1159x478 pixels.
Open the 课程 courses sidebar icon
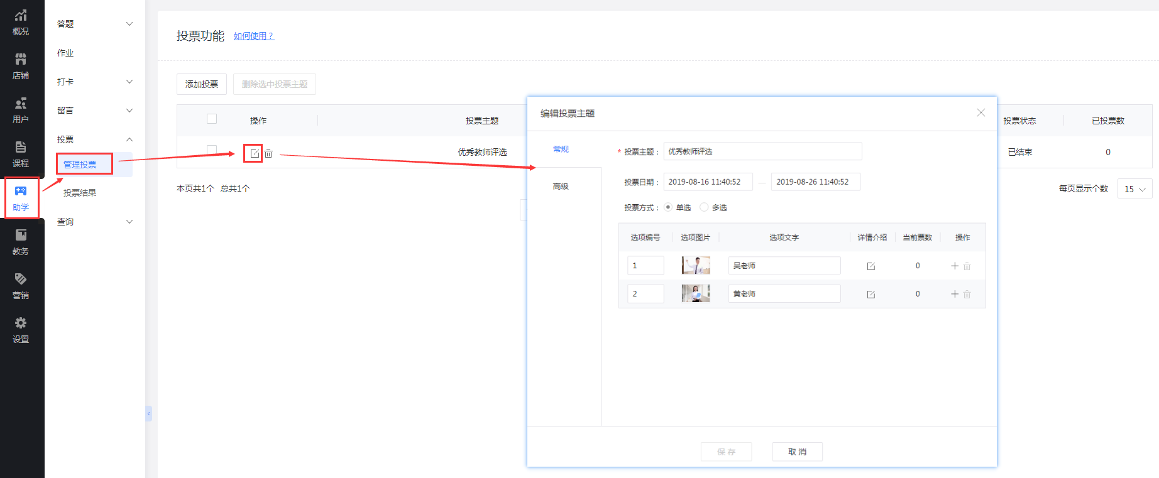click(x=21, y=155)
